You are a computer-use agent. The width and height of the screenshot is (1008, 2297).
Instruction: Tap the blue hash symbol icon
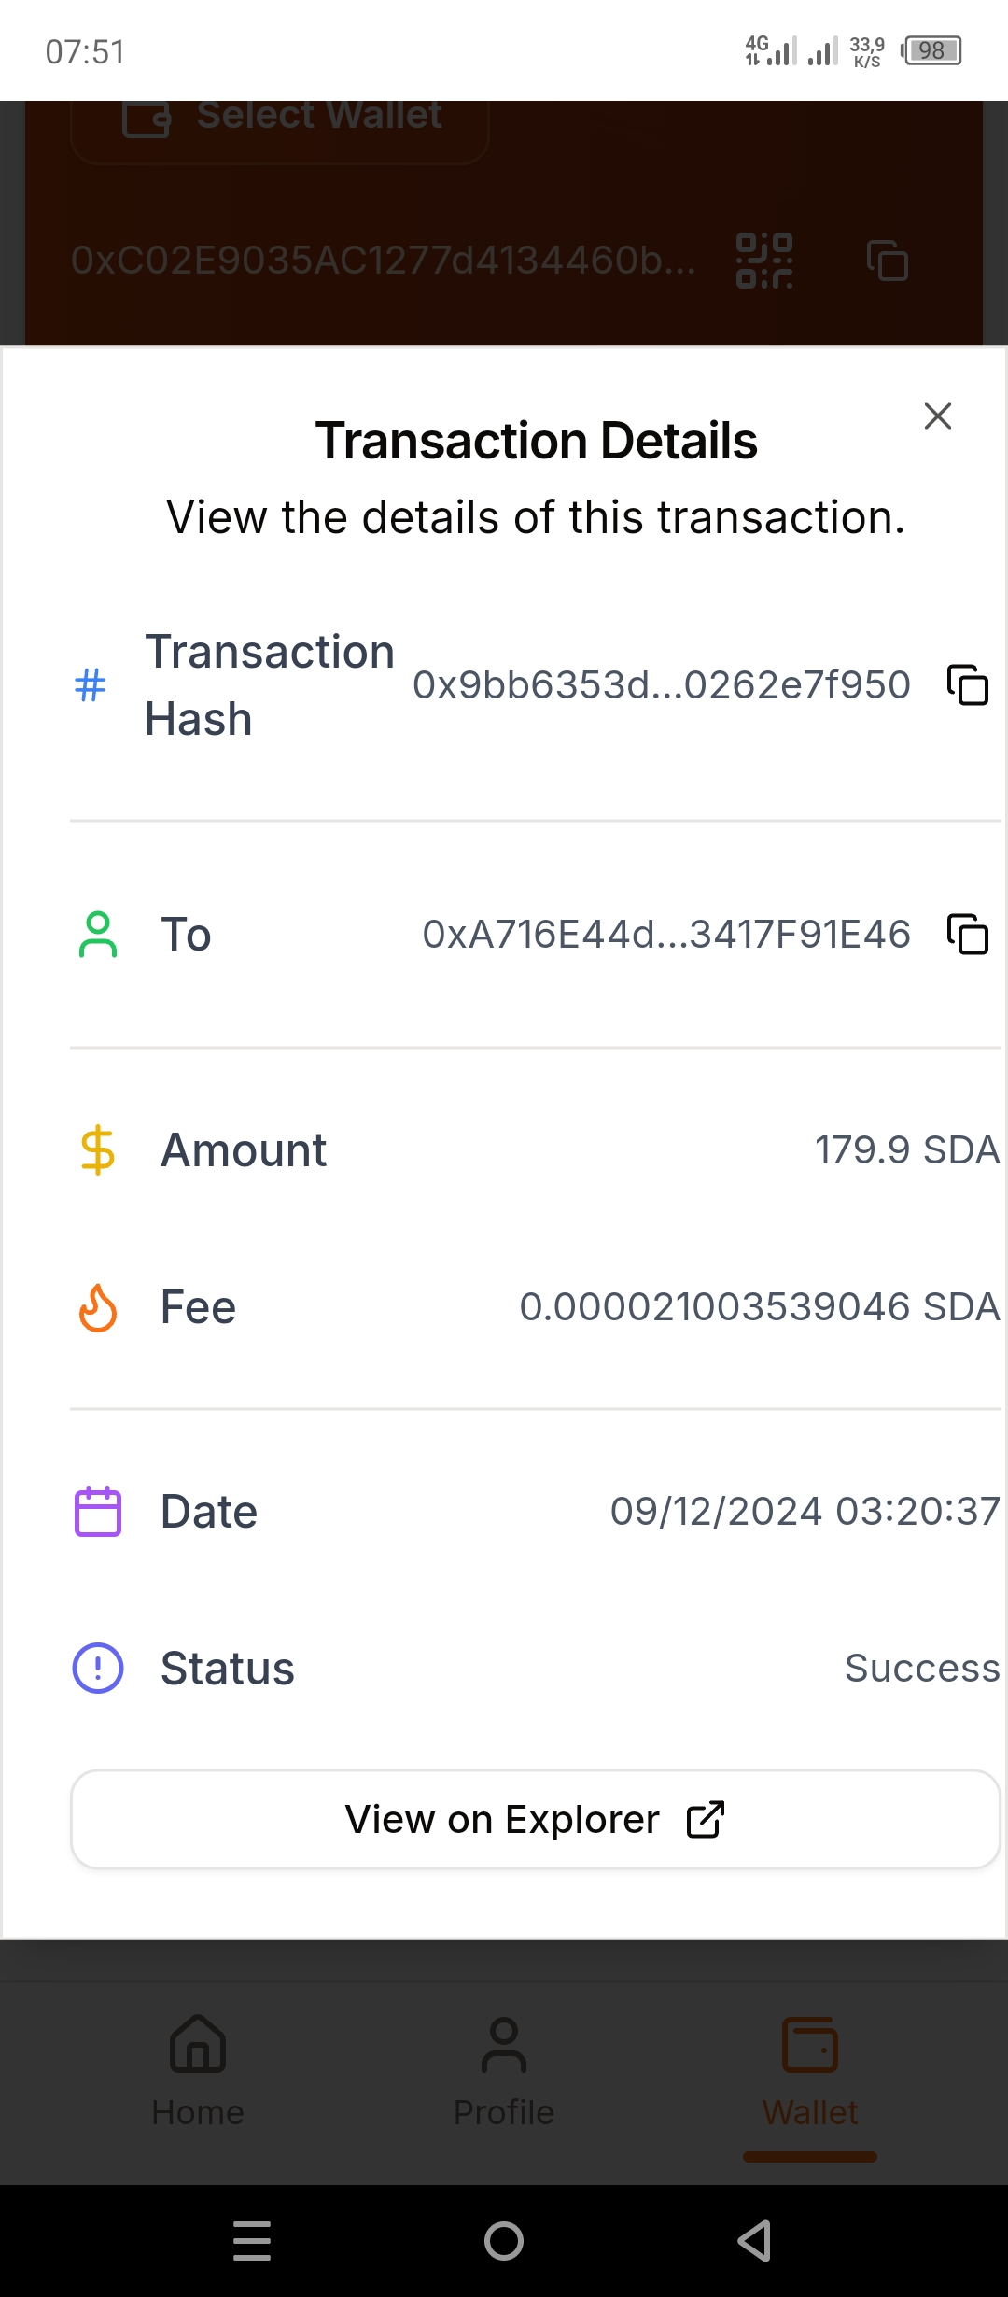click(90, 684)
